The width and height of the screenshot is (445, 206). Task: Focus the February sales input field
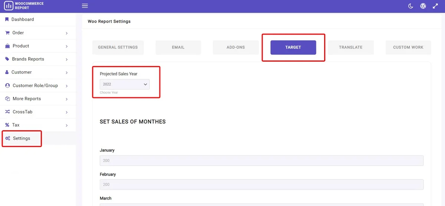(261, 184)
